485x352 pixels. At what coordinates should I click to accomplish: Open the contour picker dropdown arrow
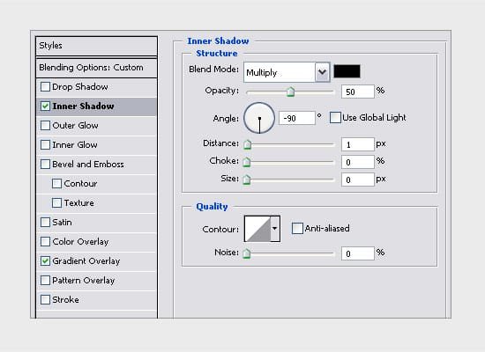click(275, 229)
